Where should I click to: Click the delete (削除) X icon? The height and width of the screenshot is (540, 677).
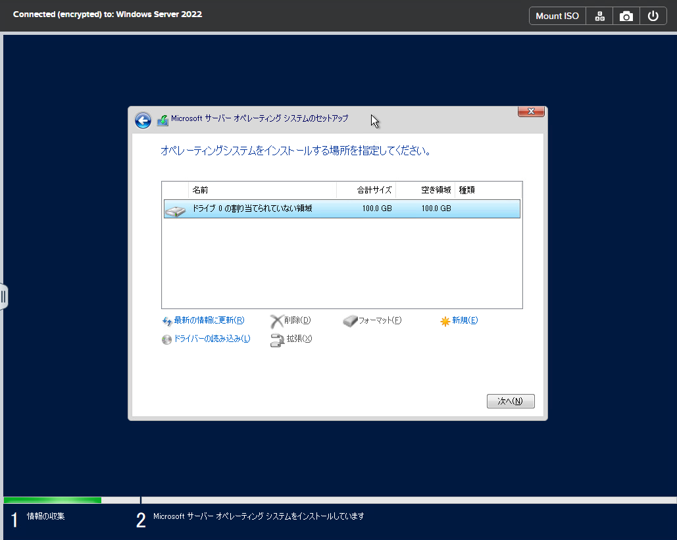[276, 321]
